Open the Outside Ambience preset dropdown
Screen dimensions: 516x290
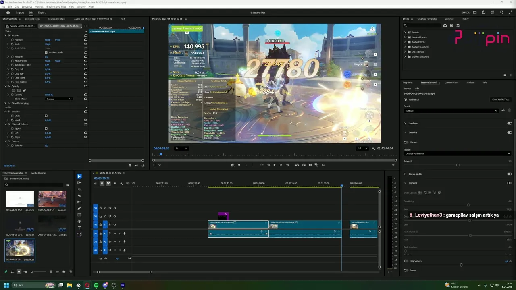coord(458,153)
